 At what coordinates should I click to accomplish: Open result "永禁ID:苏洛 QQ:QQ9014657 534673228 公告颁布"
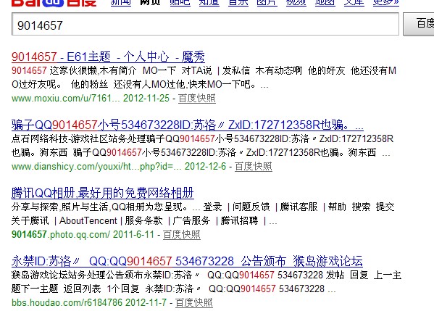[187, 261]
